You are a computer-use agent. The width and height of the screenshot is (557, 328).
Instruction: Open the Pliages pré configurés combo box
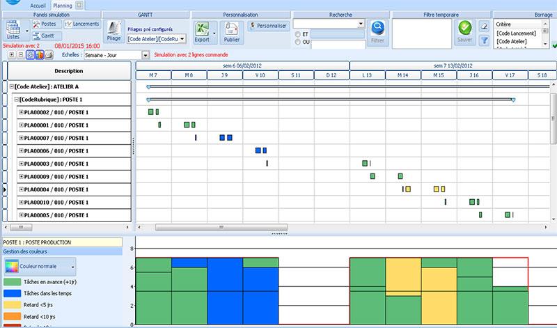click(157, 39)
